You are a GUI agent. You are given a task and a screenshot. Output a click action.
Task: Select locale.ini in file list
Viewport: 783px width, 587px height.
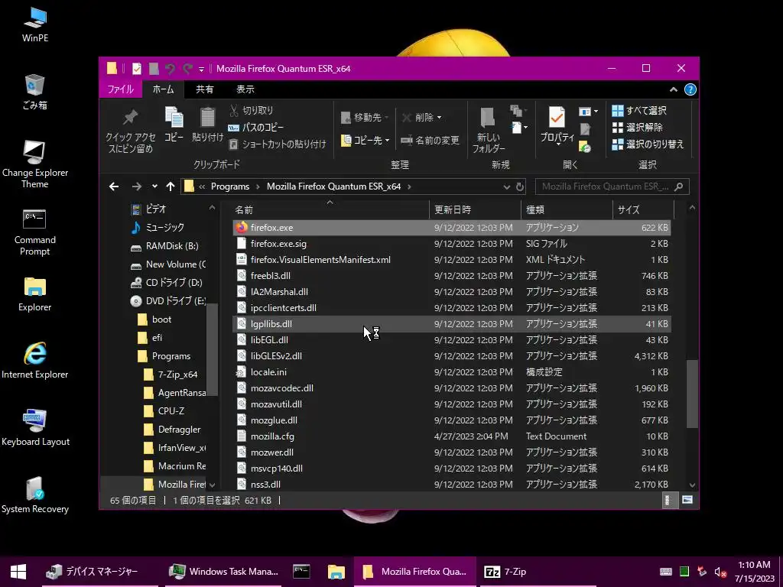click(x=452, y=372)
